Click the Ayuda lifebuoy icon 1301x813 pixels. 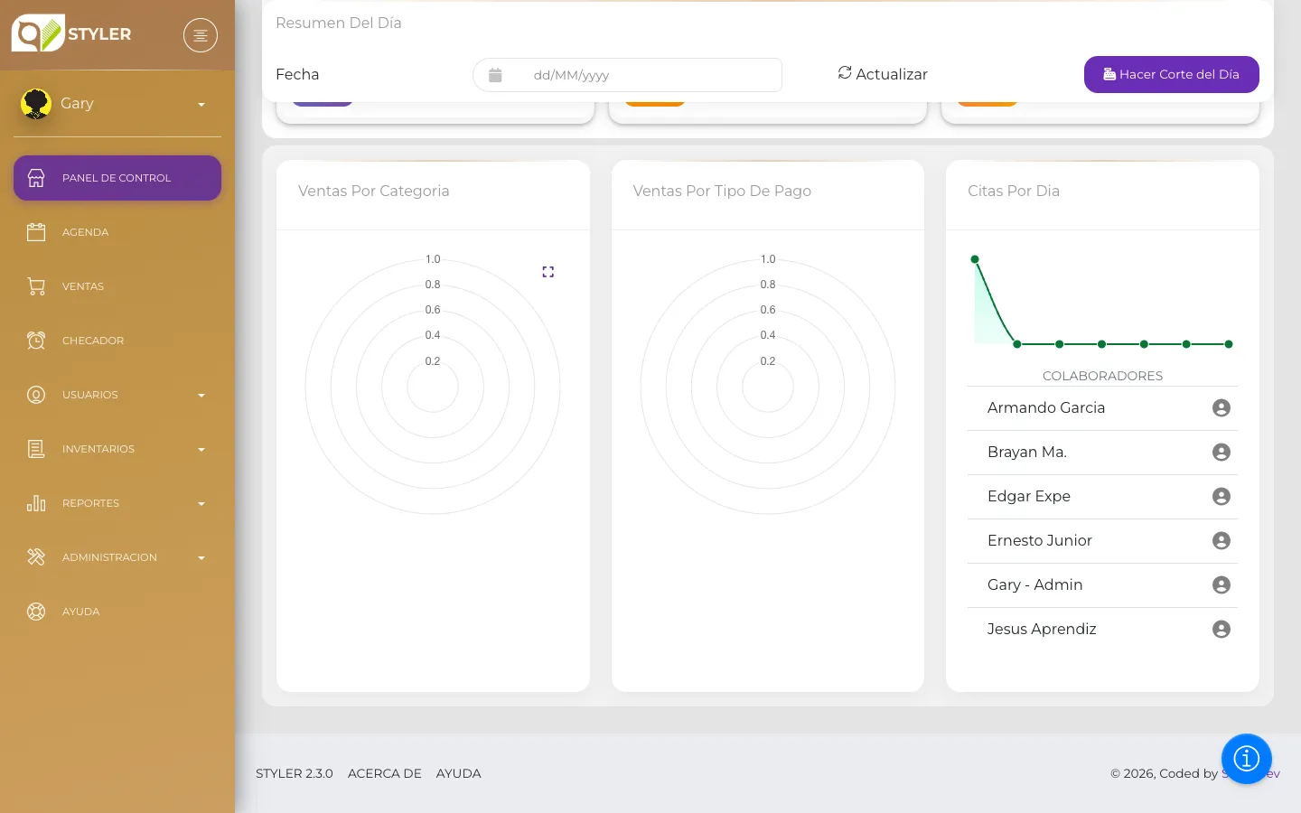click(x=36, y=612)
